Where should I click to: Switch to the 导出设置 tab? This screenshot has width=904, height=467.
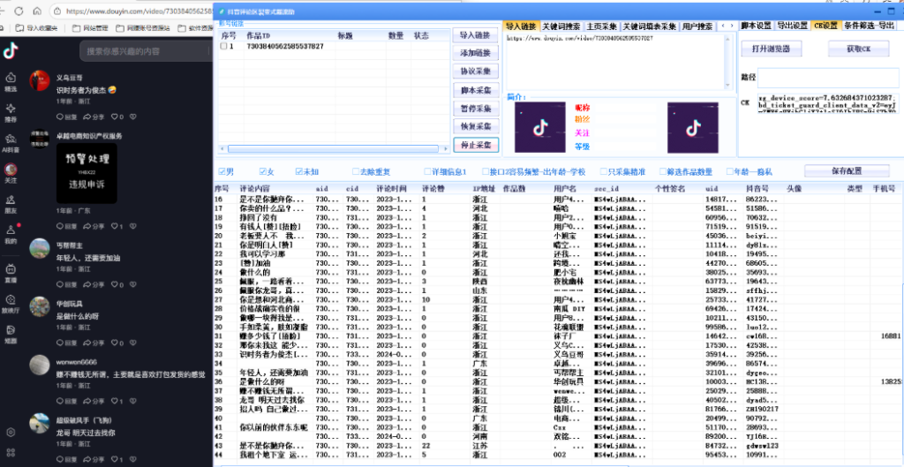point(792,26)
